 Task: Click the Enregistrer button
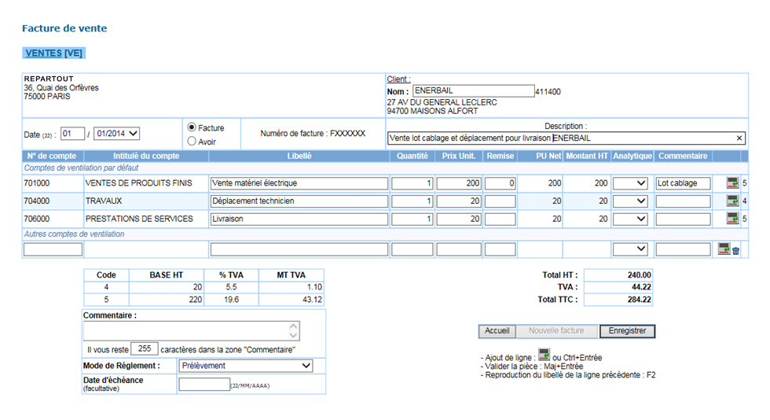coord(627,331)
